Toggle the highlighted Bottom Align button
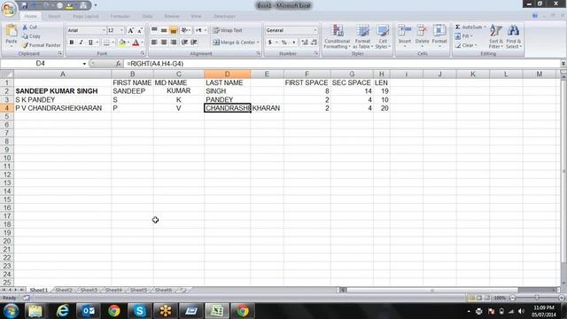This screenshot has width=567, height=319. coord(174,30)
